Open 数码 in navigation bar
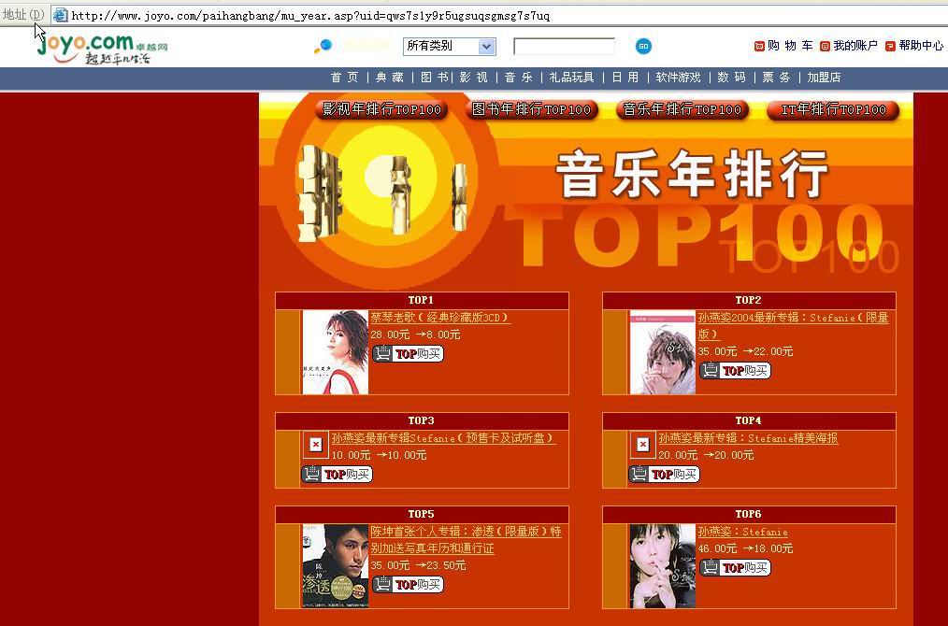 click(x=731, y=78)
